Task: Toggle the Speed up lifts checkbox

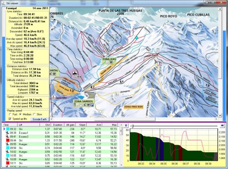Action: click(10, 119)
